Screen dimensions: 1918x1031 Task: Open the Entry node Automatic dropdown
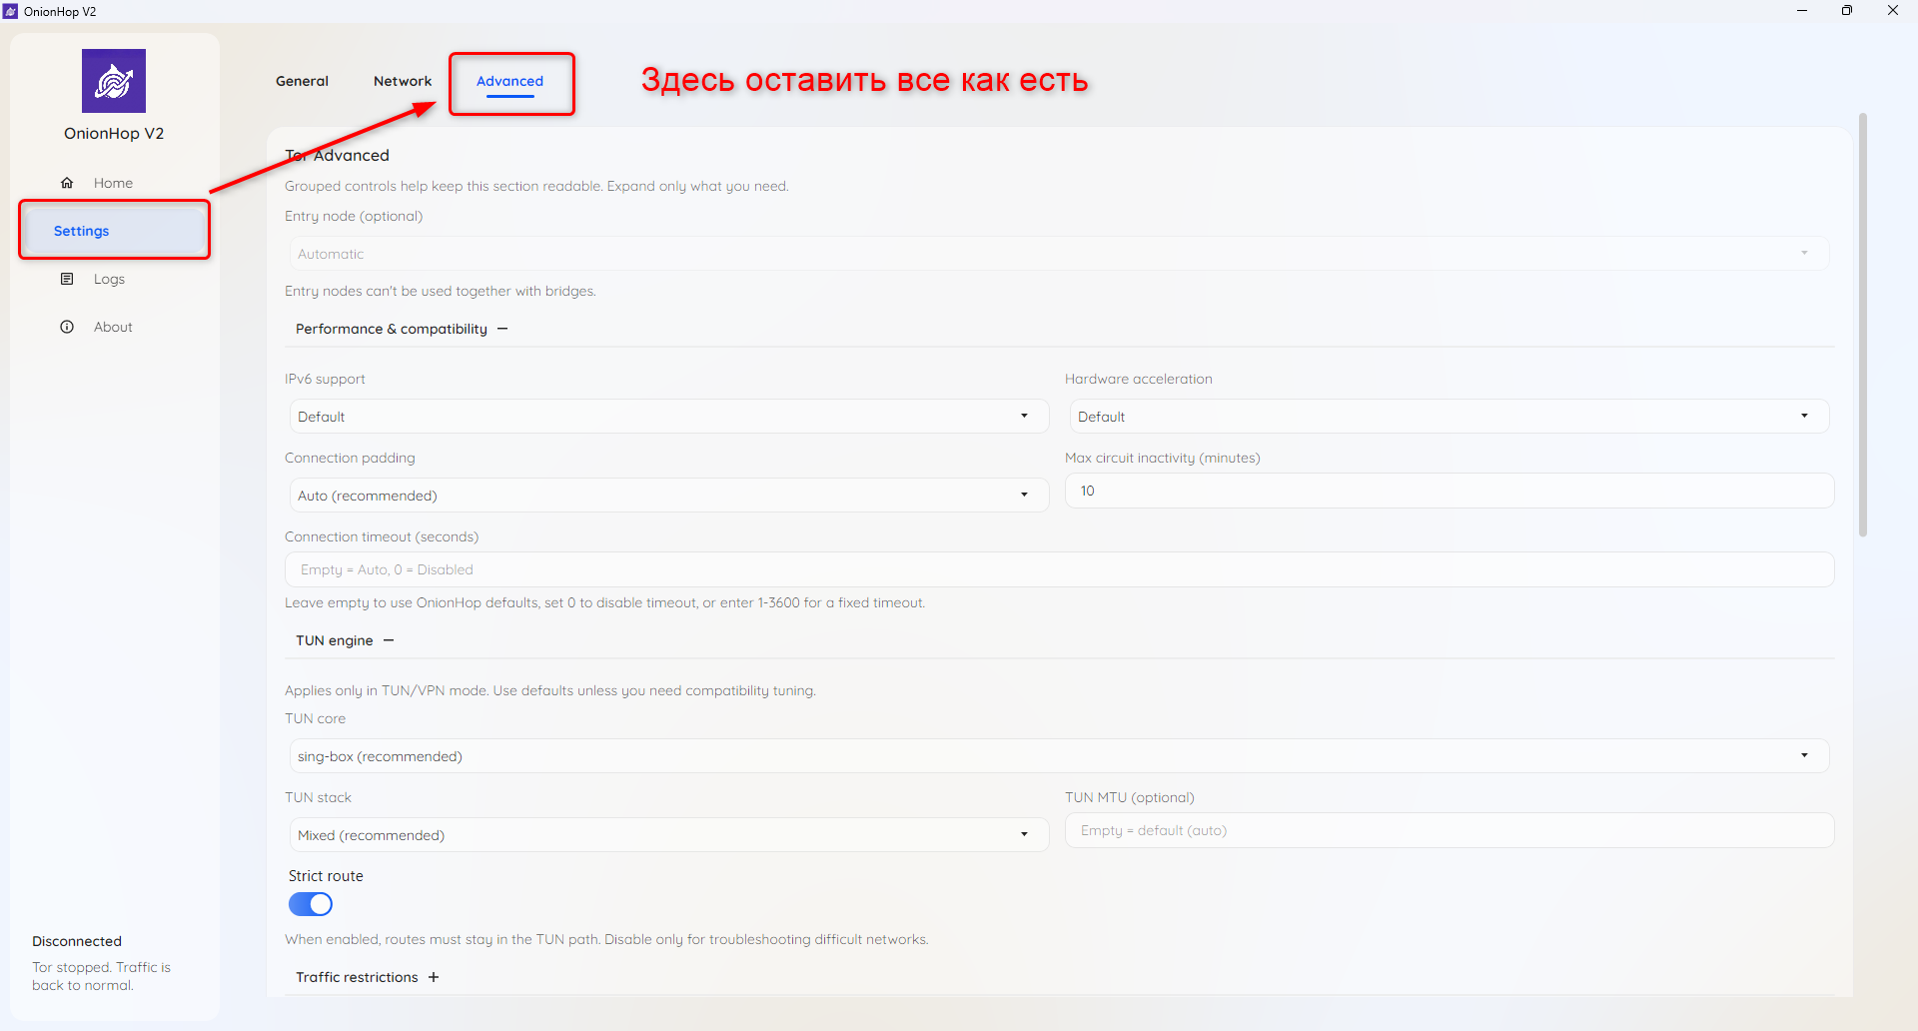[1059, 254]
